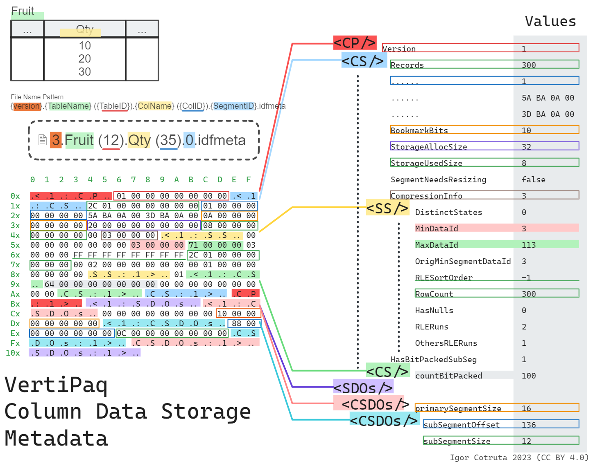This screenshot has width=593, height=466.
Task: Select the HasNulls label
Action: click(434, 310)
